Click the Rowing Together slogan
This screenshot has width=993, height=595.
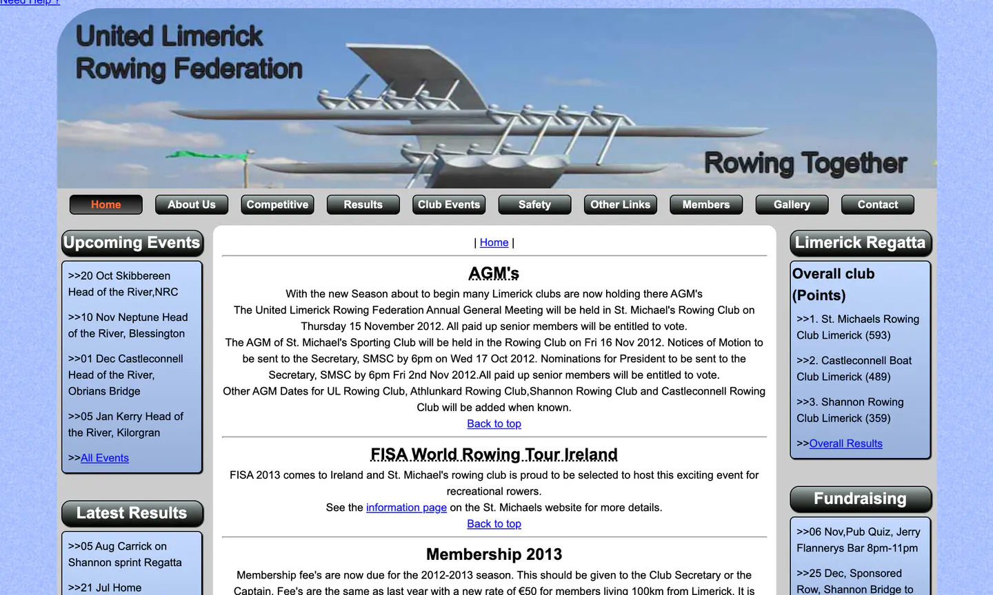tap(805, 164)
